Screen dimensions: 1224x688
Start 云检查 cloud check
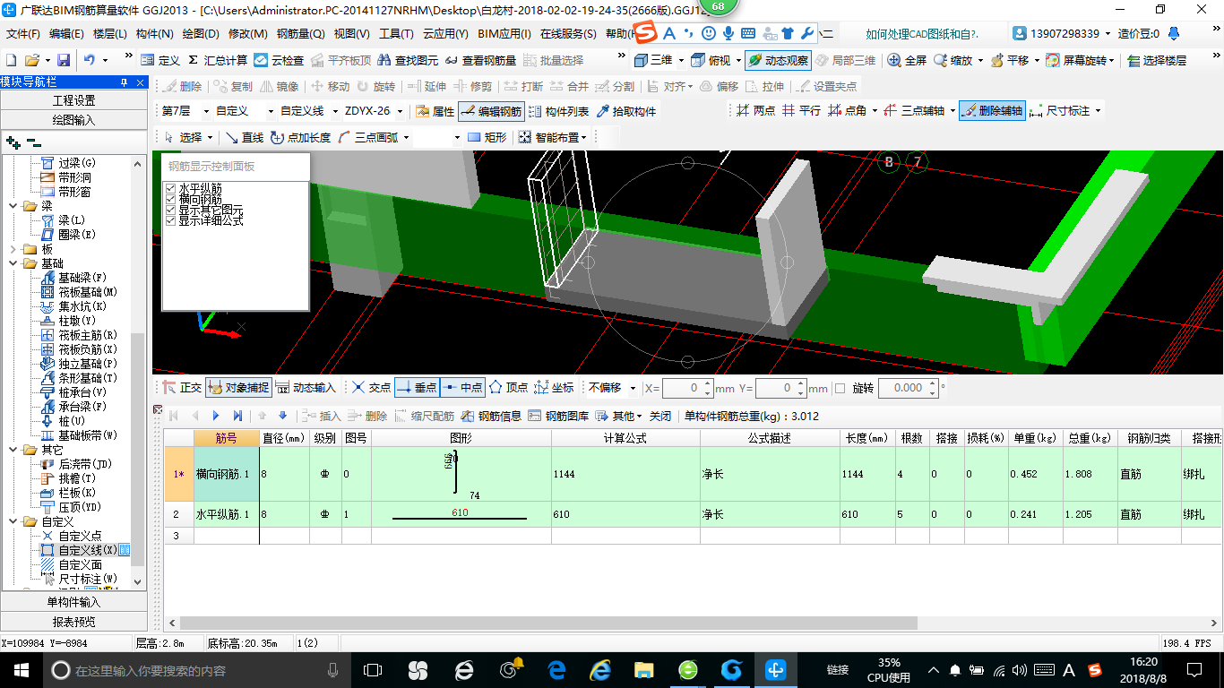coord(280,60)
